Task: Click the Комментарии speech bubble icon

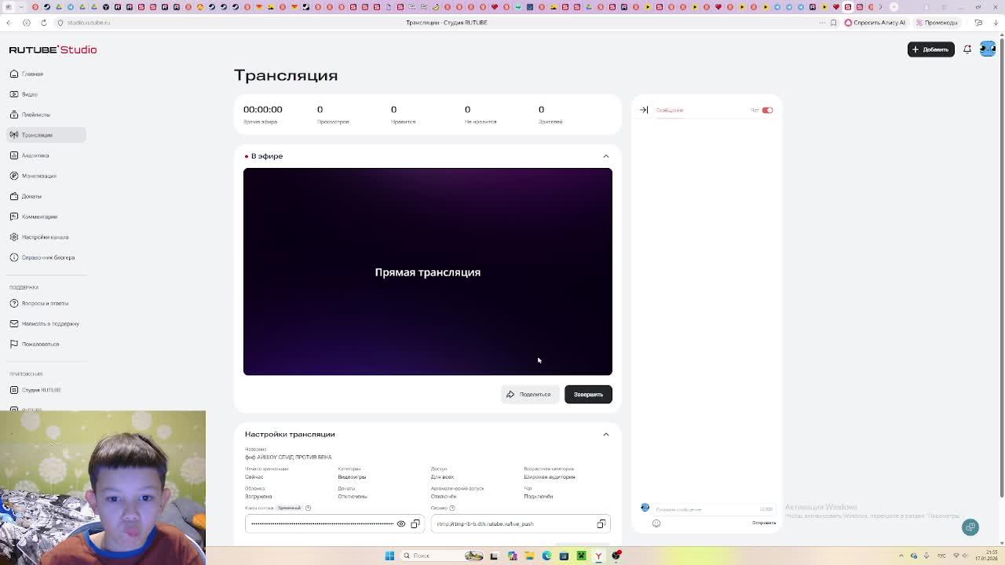Action: [14, 217]
